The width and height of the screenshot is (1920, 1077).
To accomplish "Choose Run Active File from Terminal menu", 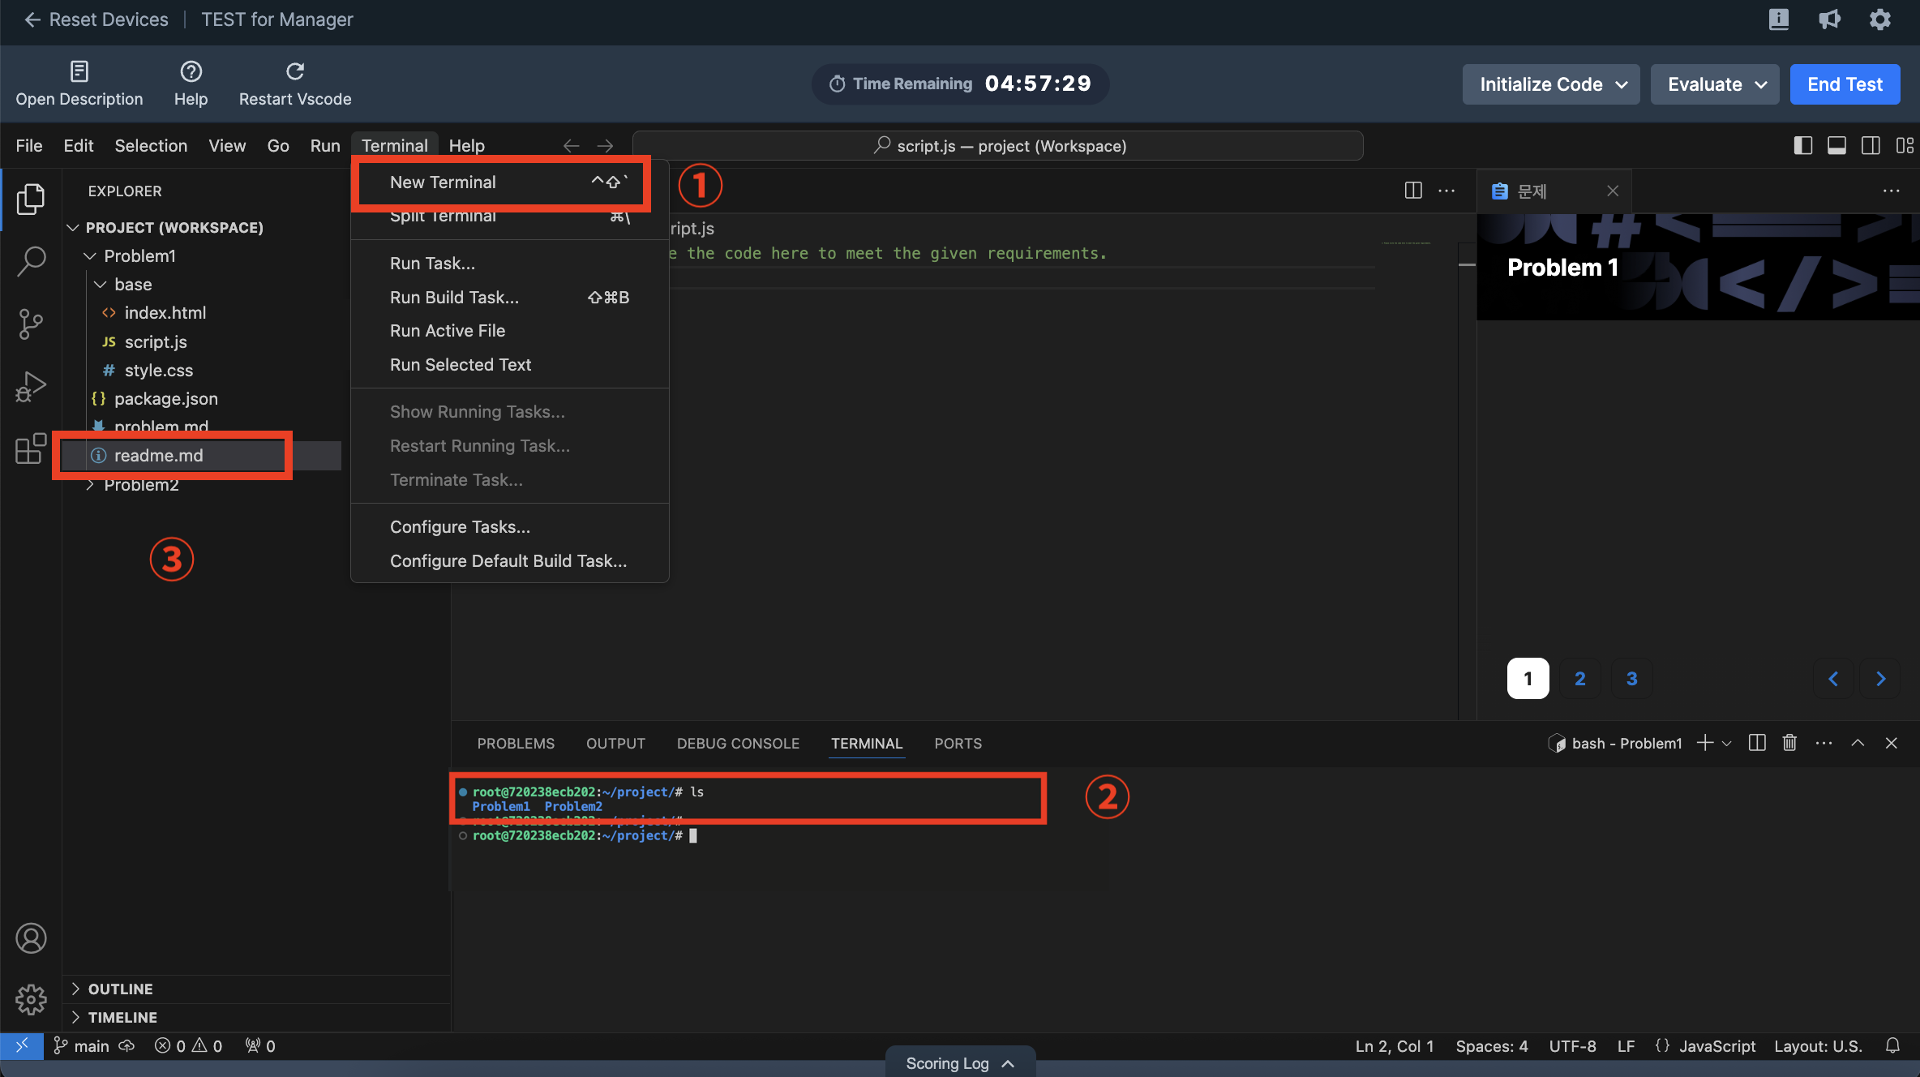I will point(448,331).
